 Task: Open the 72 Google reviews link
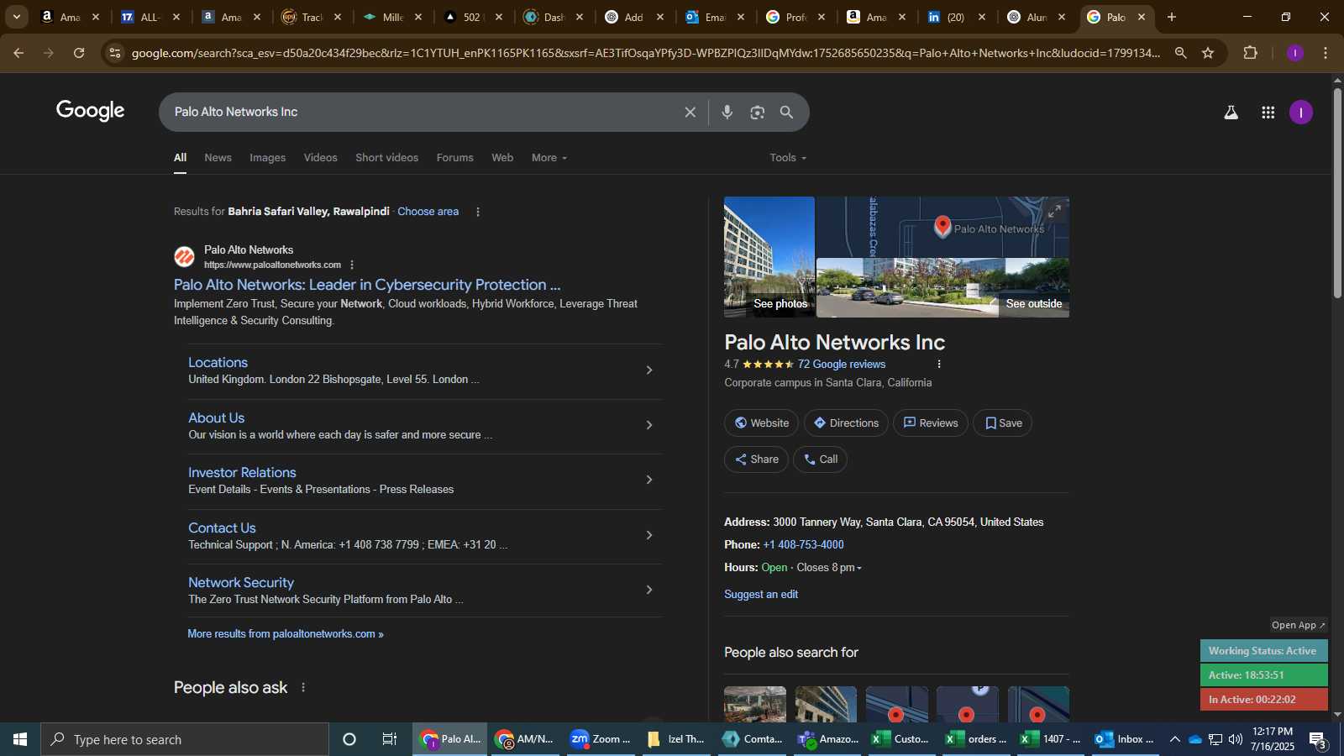pos(842,365)
